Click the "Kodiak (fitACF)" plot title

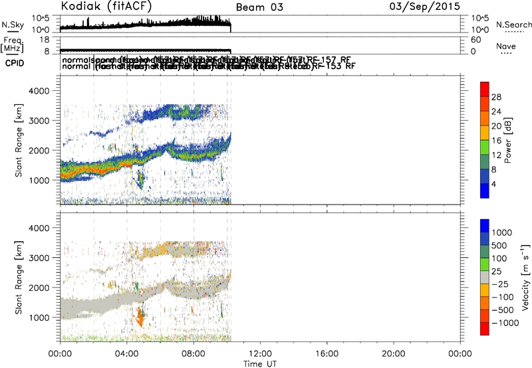(x=106, y=6)
